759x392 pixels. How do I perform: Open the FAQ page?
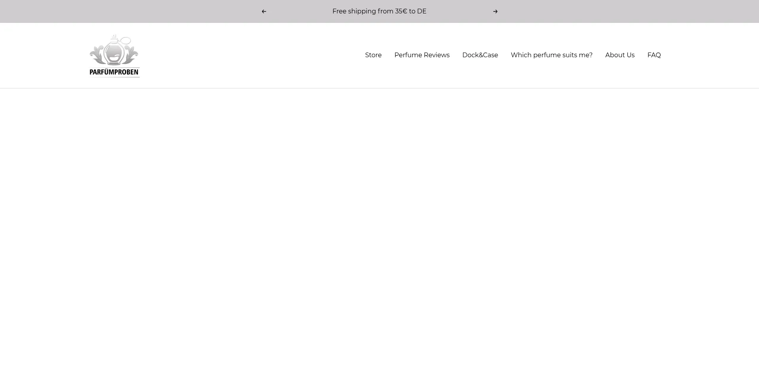[654, 55]
